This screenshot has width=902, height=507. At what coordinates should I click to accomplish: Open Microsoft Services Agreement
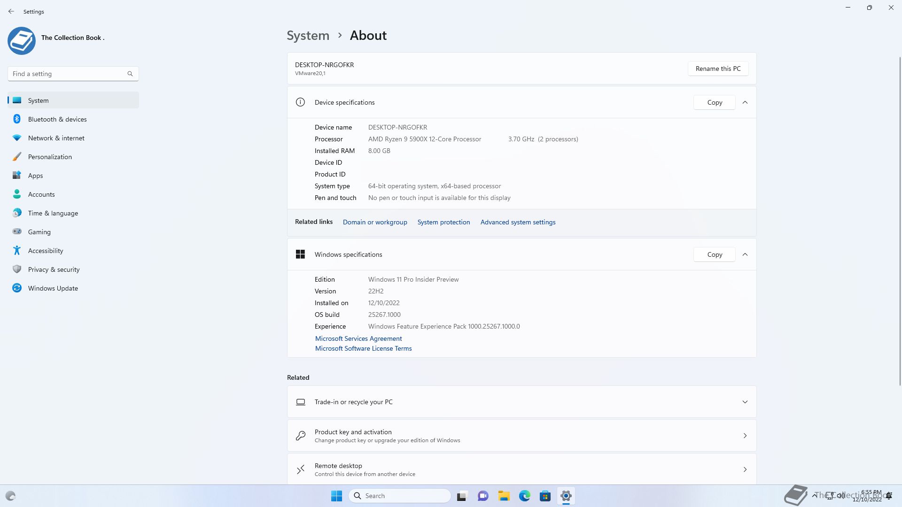pyautogui.click(x=358, y=338)
